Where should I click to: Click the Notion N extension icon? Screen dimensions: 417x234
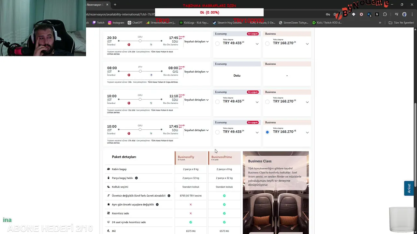tap(377, 14)
